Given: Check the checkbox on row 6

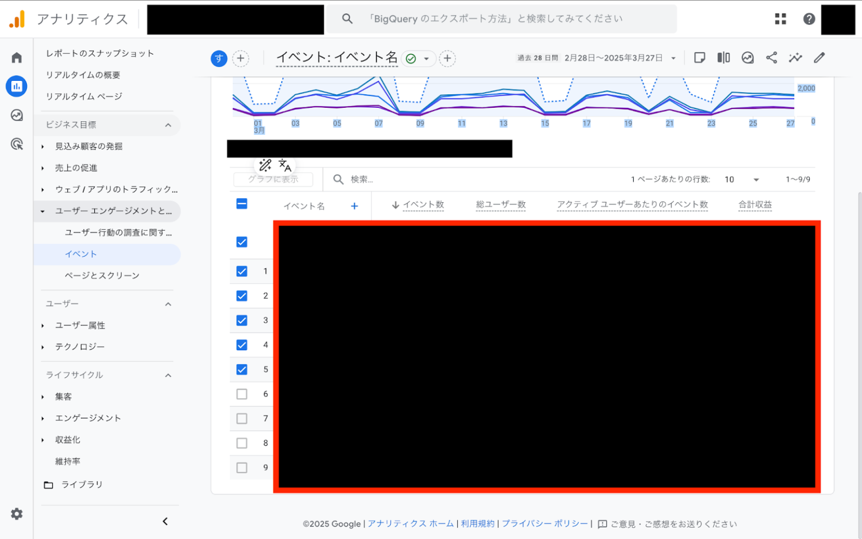Looking at the screenshot, I should 242,394.
